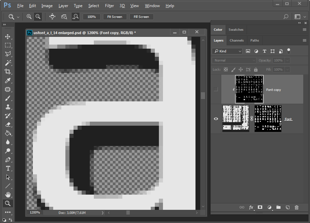Open the Layers panel flyout menu
Screen dimensions: 310x223
pyautogui.click(x=305, y=41)
